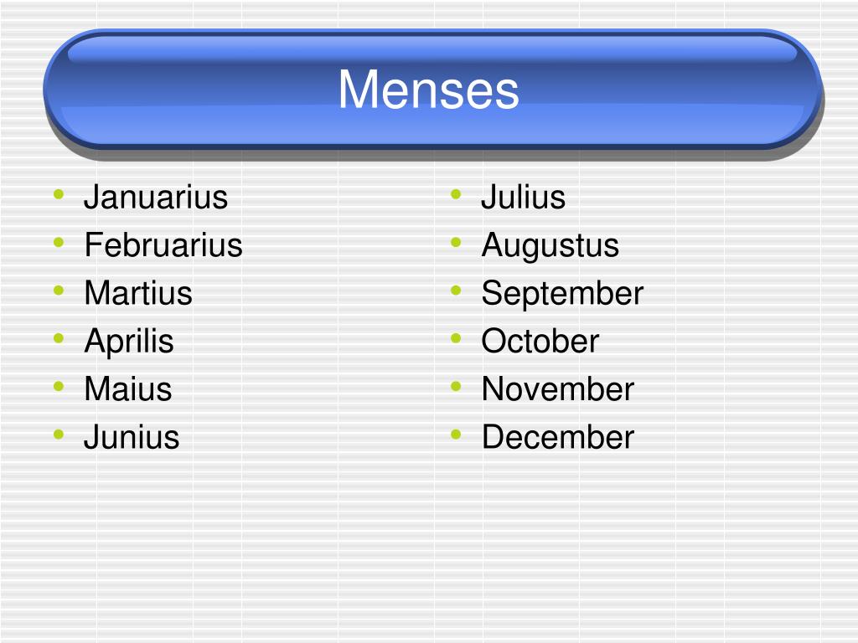Click the green bullet beside Julius
Image resolution: width=858 pixels, height=643 pixels.
click(x=456, y=194)
